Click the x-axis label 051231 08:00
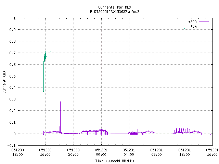The width and height of the screenshot is (219, 164). [156, 152]
